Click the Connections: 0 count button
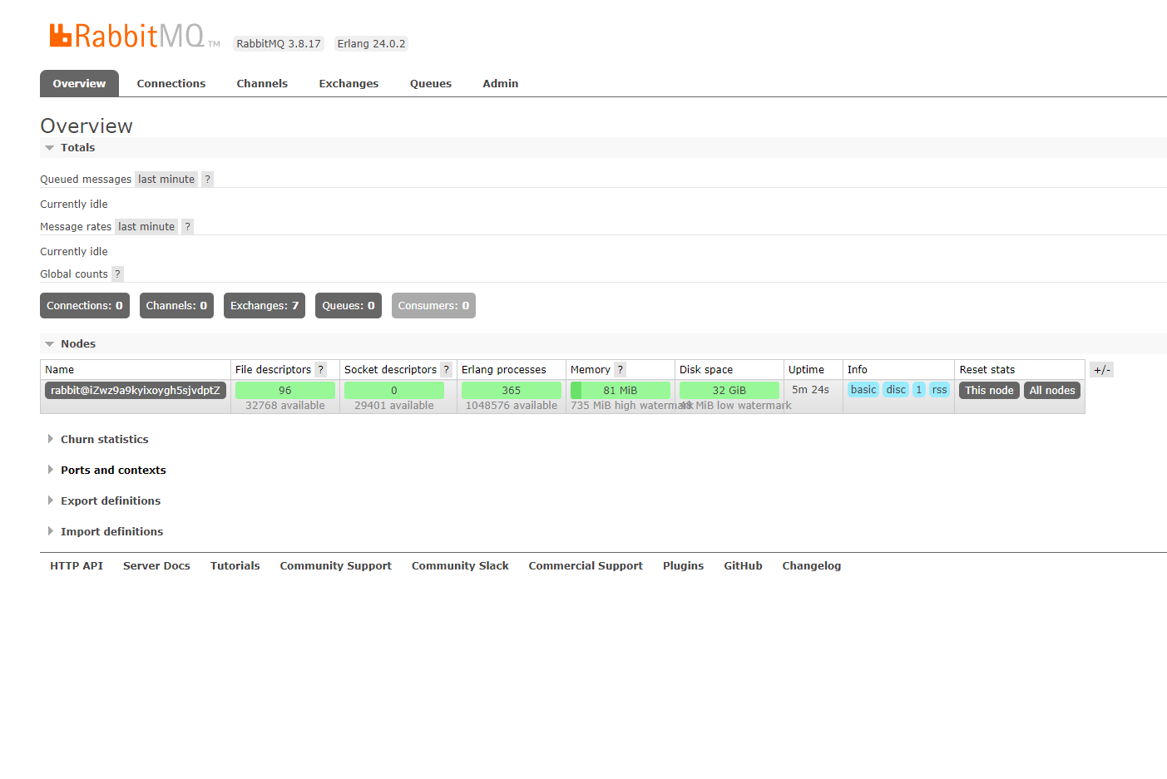The height and width of the screenshot is (779, 1167). pos(85,306)
